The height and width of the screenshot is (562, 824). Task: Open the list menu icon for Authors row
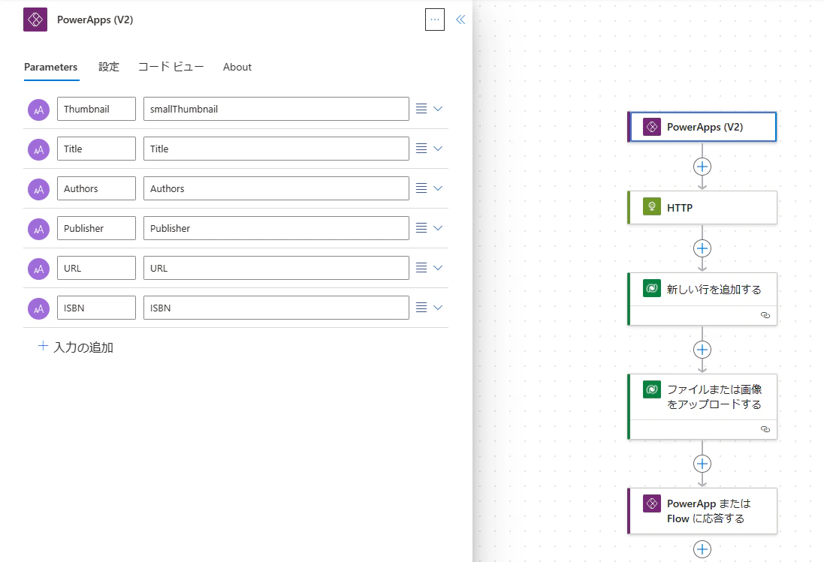click(421, 188)
